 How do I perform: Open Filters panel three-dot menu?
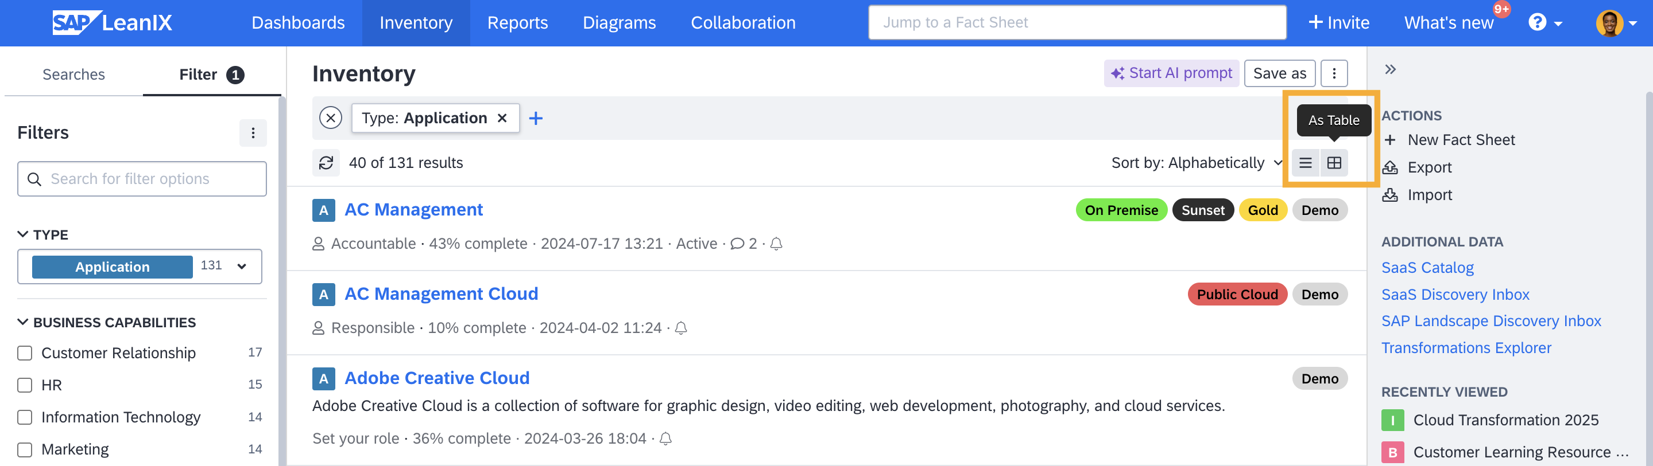[x=253, y=132]
